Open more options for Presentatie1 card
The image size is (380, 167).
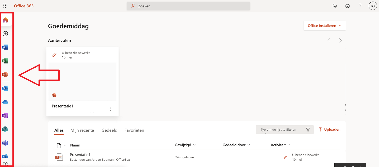tap(111, 109)
